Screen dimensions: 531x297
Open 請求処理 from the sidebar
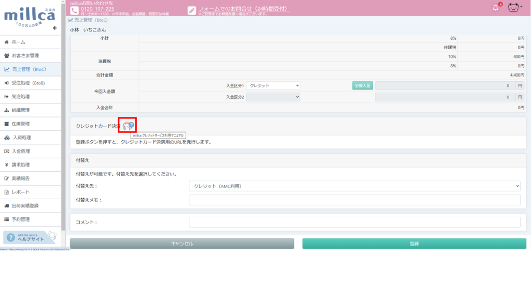point(21,165)
